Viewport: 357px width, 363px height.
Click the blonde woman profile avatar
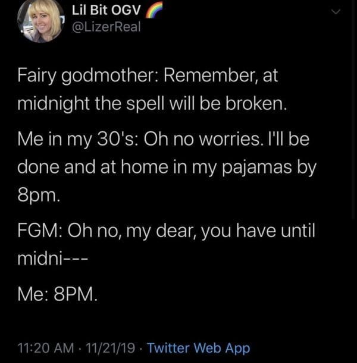coord(40,21)
